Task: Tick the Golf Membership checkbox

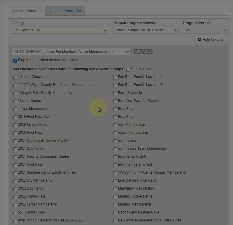Action: [x=115, y=125]
